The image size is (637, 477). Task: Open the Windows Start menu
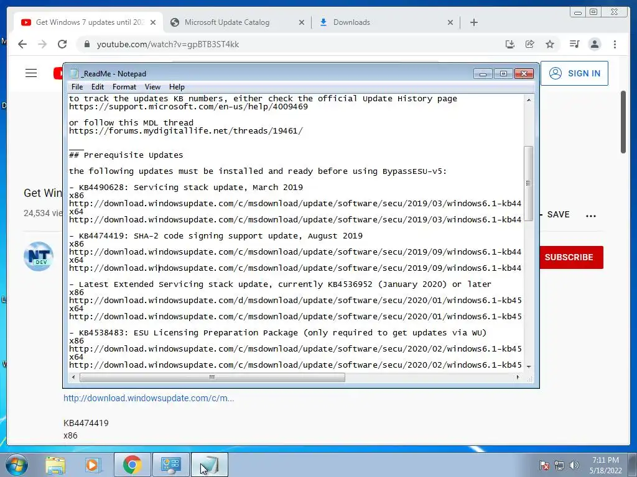point(16,465)
